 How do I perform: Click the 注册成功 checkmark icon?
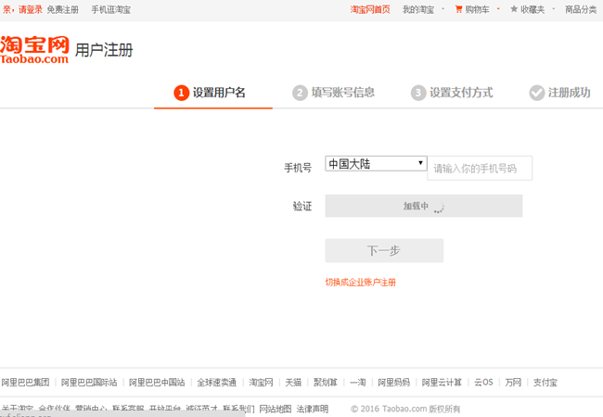coord(536,93)
